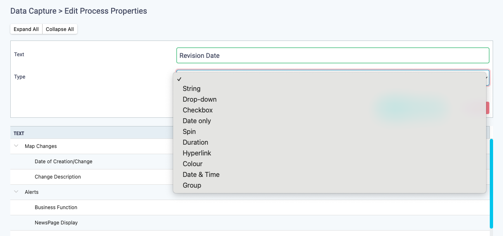The image size is (503, 236).
Task: Click the Collapse All button
Action: (60, 29)
